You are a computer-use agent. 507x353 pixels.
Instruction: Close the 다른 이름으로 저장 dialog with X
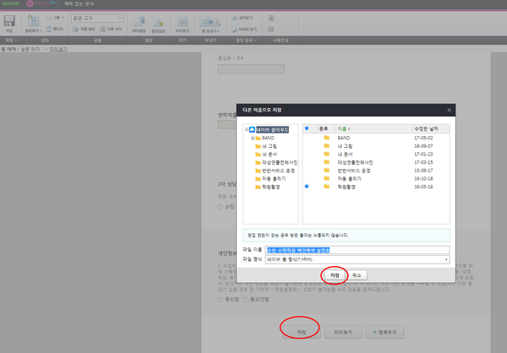pos(450,111)
